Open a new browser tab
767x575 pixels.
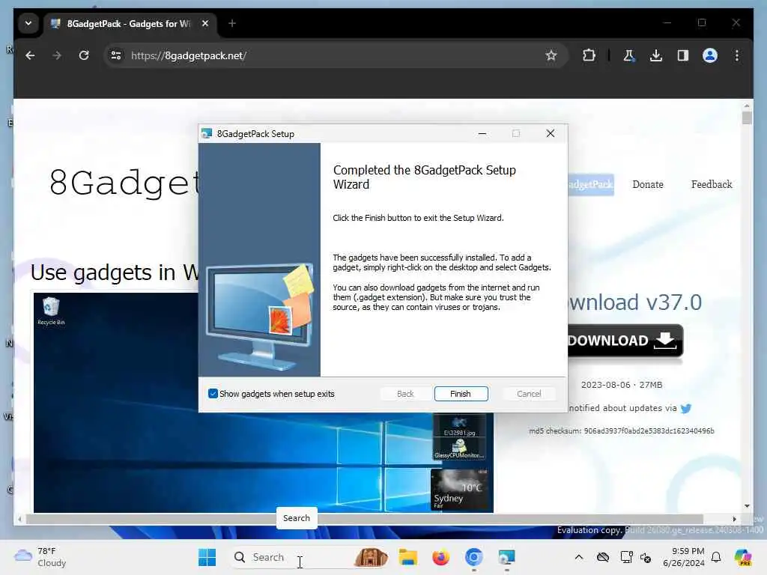pos(232,23)
